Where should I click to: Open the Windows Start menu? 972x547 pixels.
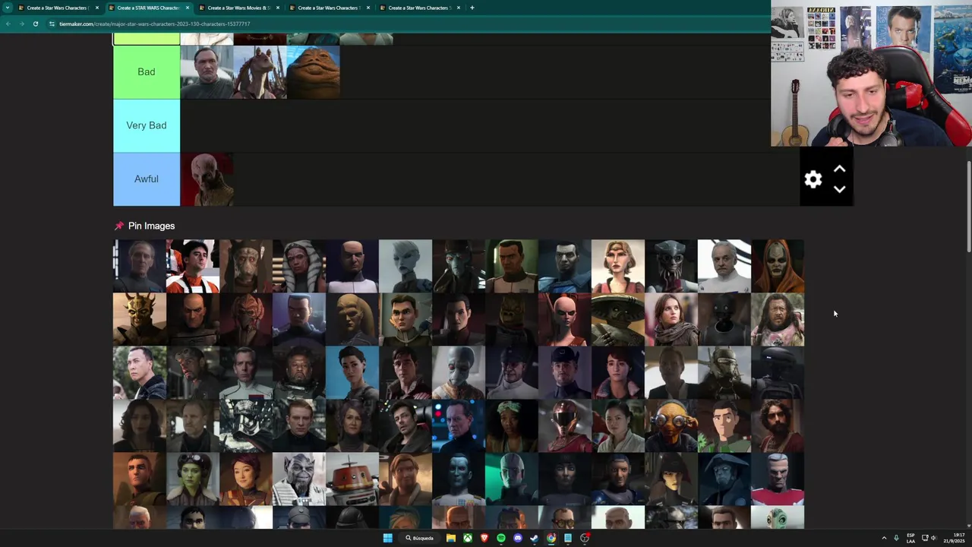387,538
